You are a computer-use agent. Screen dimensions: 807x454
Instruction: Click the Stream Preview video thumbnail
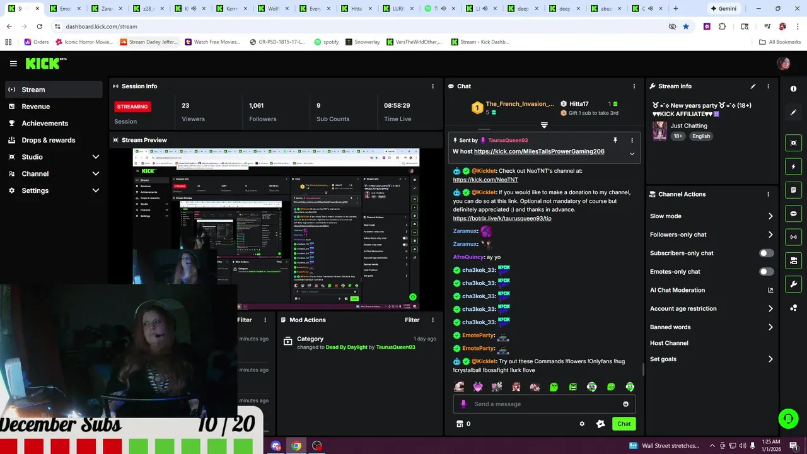[x=276, y=228]
